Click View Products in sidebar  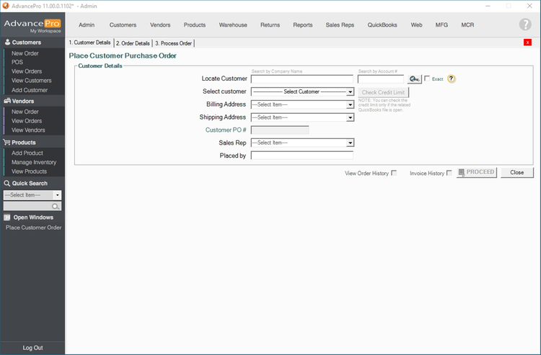coord(29,171)
